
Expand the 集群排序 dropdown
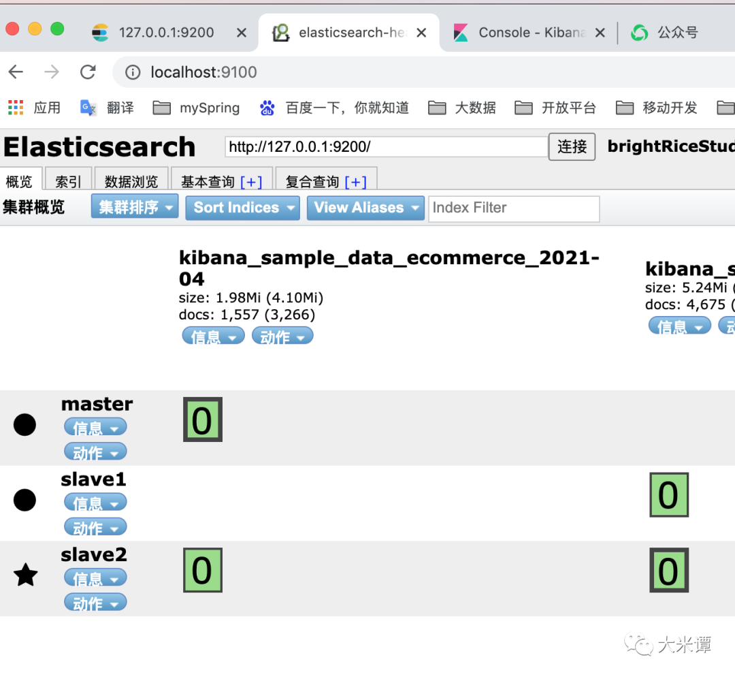[x=135, y=206]
